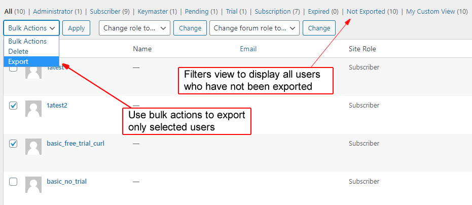Choose Delete in bulk actions list
Image resolution: width=472 pixels, height=205 pixels.
18,51
